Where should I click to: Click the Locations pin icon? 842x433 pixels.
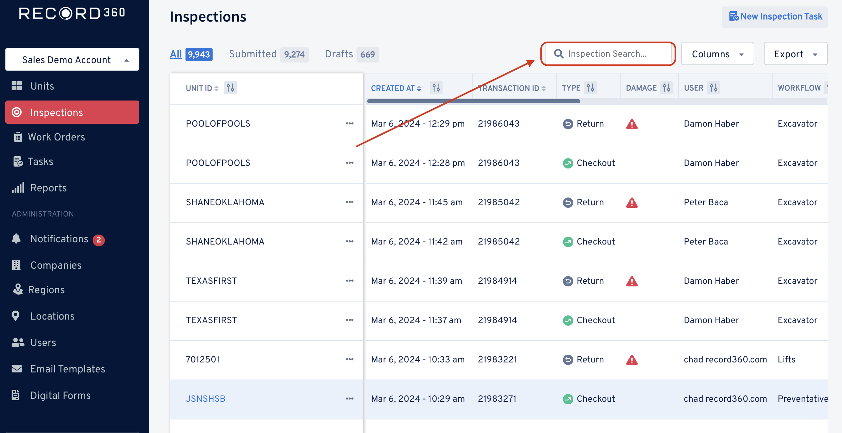16,316
